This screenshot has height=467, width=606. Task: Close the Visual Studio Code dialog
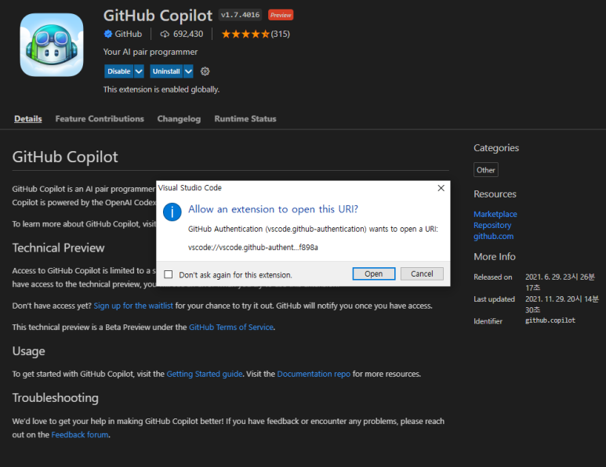[x=441, y=188]
